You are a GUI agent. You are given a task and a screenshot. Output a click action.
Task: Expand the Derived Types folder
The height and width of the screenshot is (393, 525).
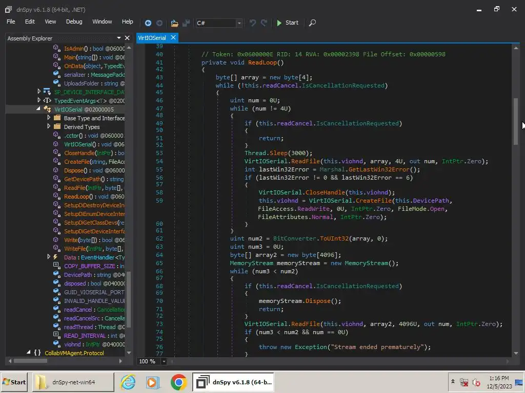49,126
